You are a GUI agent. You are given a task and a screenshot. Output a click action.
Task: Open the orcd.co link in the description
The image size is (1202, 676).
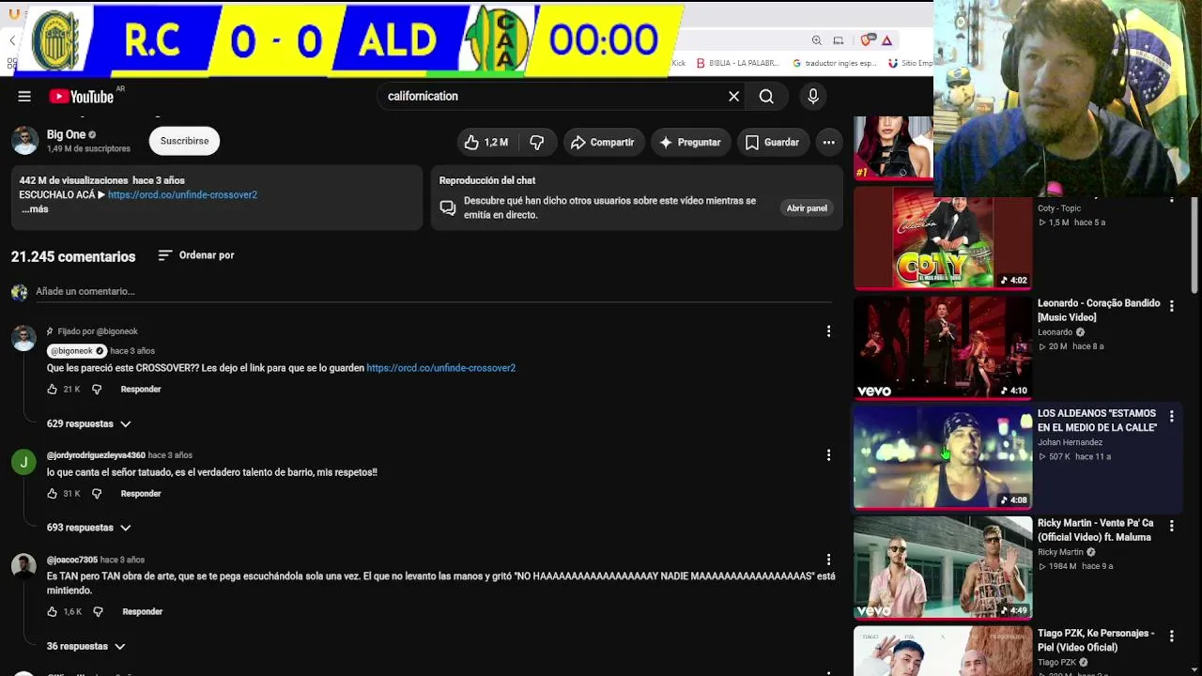click(182, 194)
